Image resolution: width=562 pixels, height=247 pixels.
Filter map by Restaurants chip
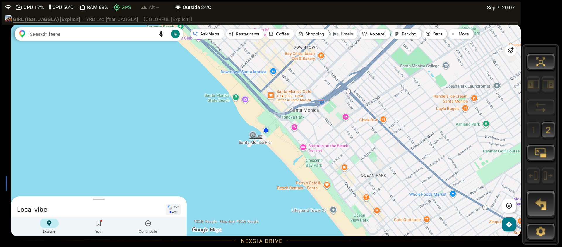coord(244,34)
